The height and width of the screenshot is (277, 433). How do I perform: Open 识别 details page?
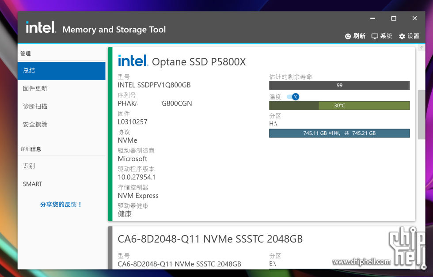tap(61, 166)
